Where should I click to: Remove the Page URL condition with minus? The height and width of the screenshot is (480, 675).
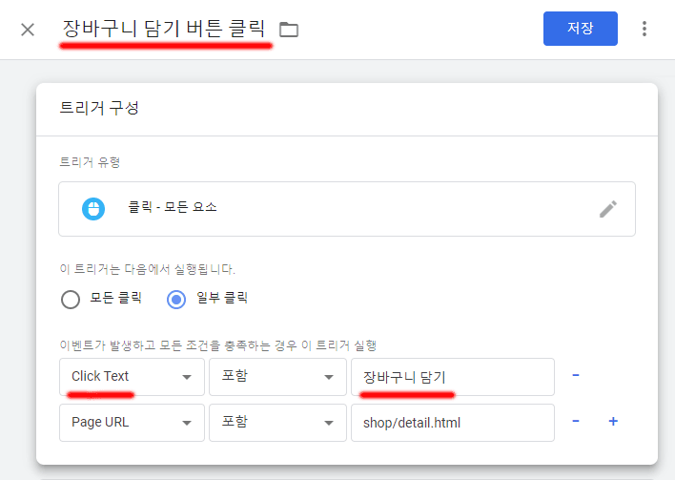(x=576, y=421)
